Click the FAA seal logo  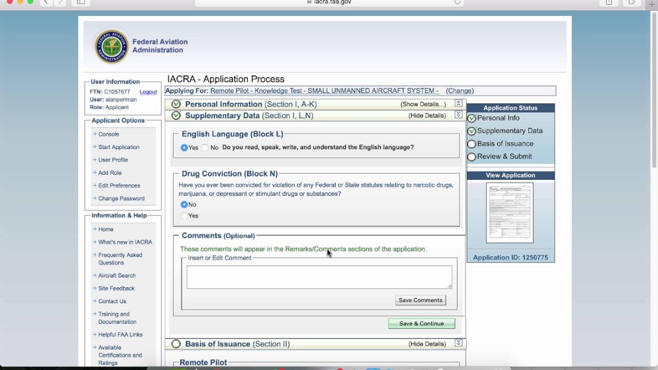tap(111, 46)
